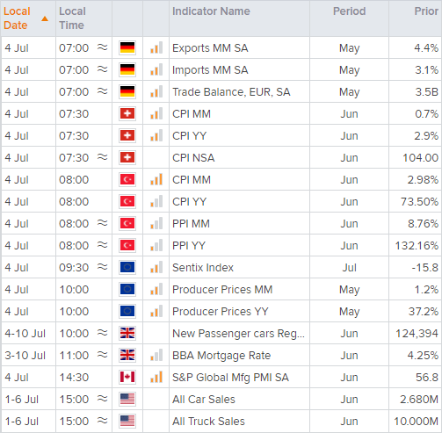This screenshot has height=433, width=442.
Task: Select the prior value -15.8
Action: 425,268
